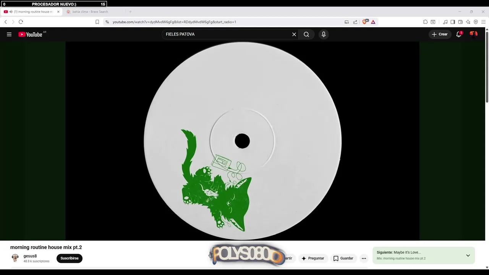Open the Crear create menu
This screenshot has width=489, height=275.
click(x=440, y=34)
